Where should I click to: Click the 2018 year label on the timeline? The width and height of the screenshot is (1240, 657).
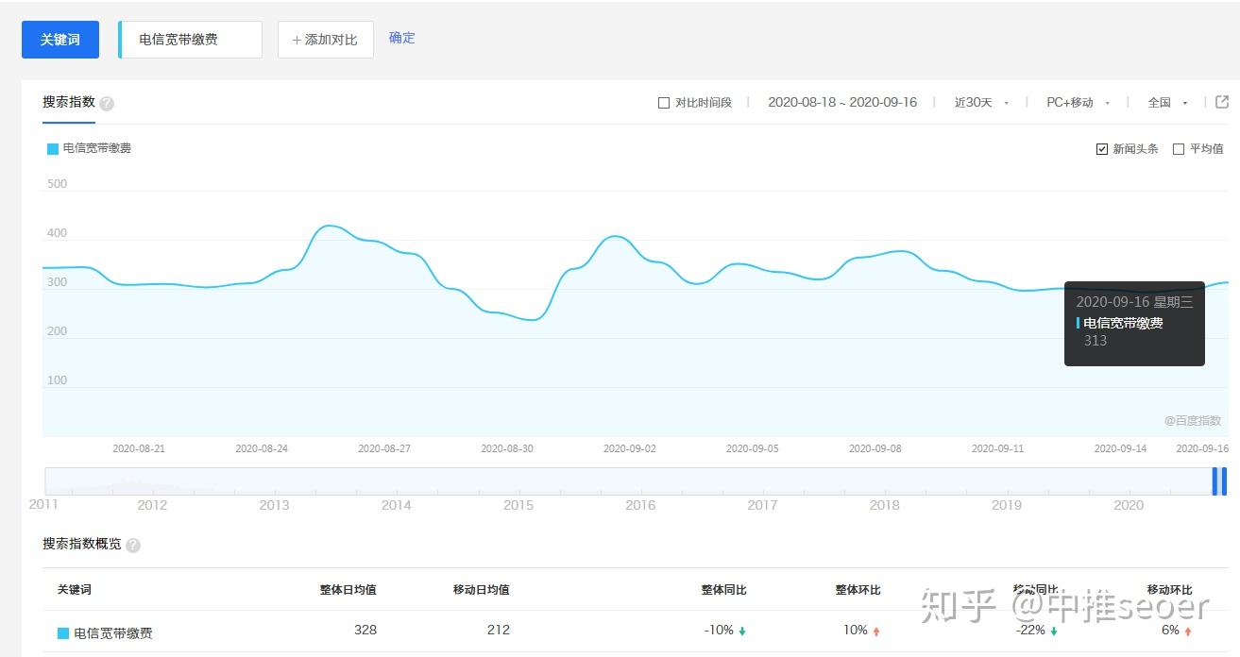click(x=884, y=505)
